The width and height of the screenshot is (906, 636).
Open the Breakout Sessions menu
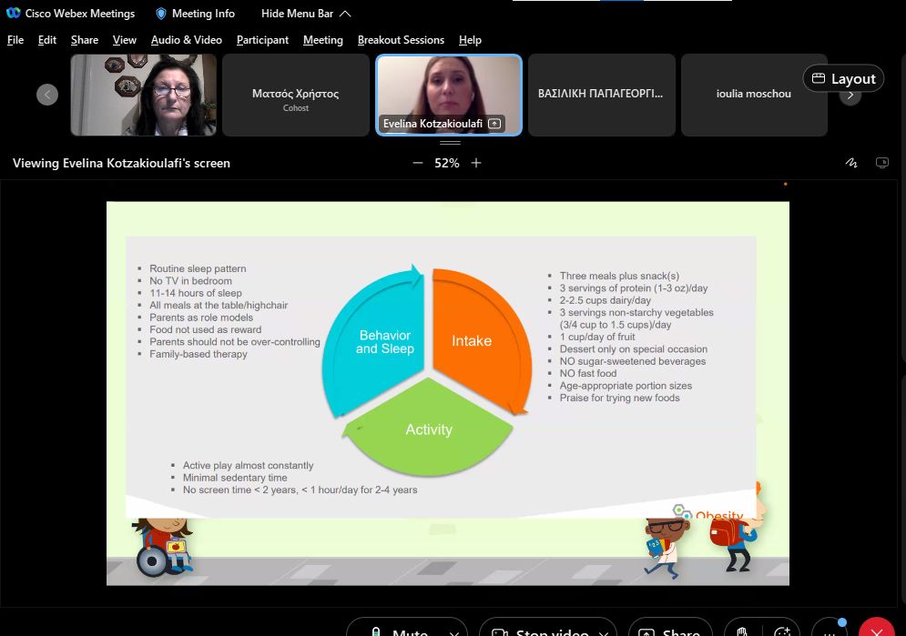click(x=401, y=40)
